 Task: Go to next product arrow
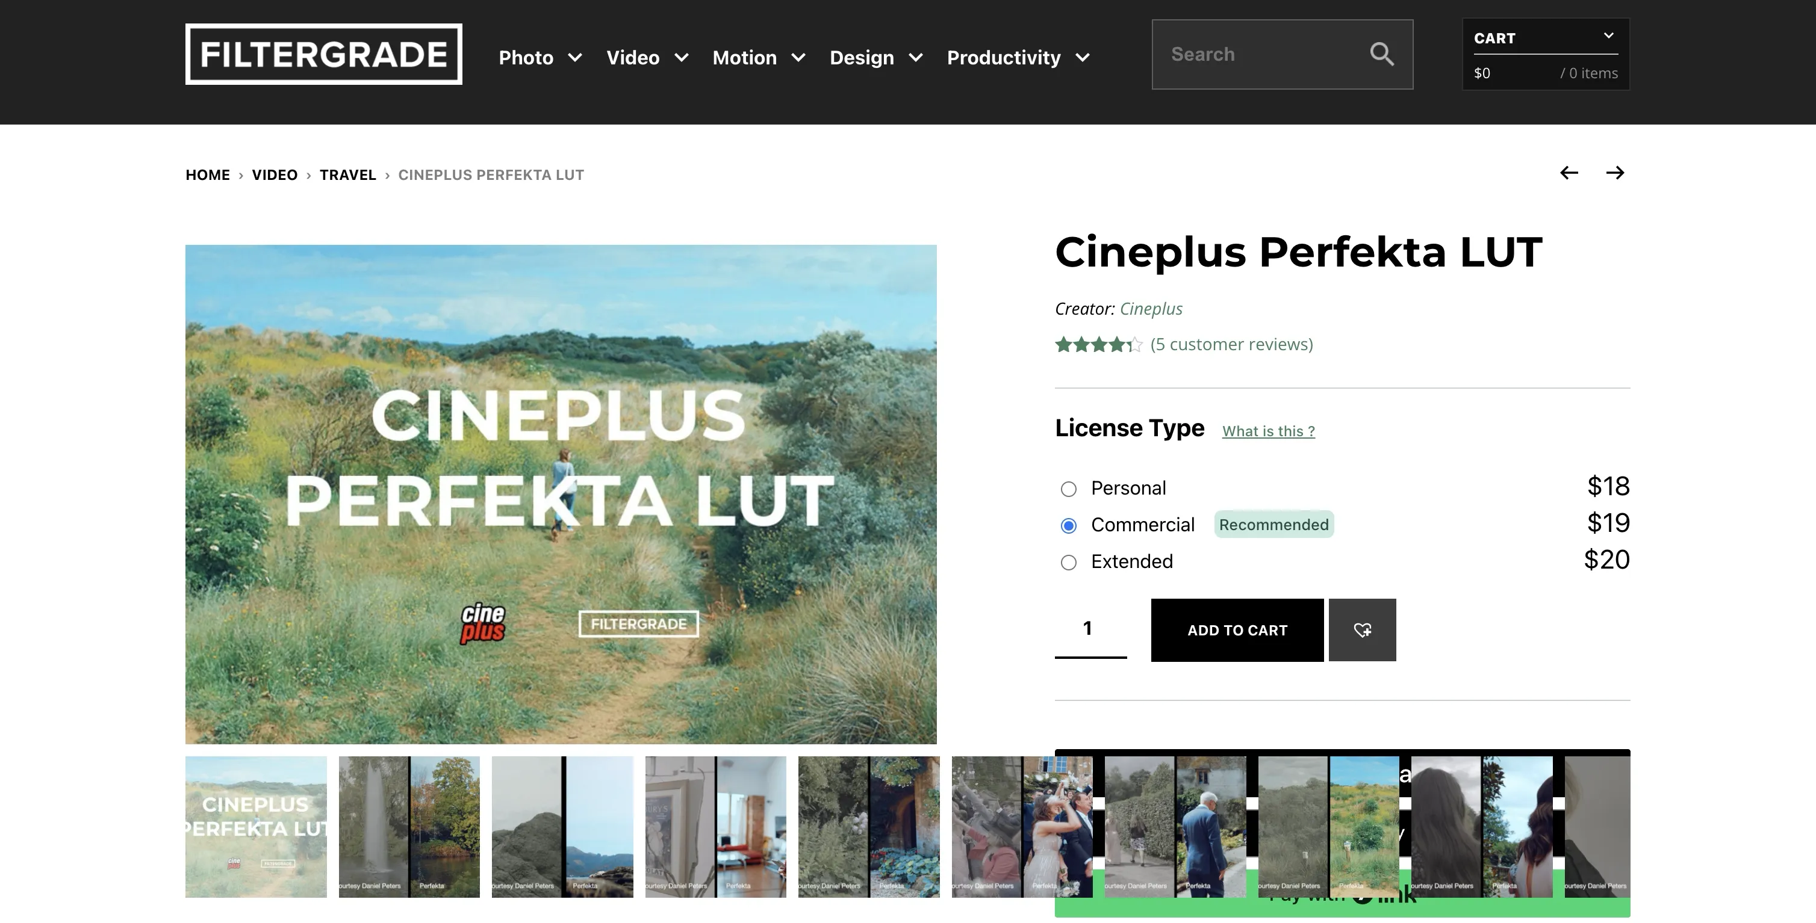pyautogui.click(x=1615, y=173)
